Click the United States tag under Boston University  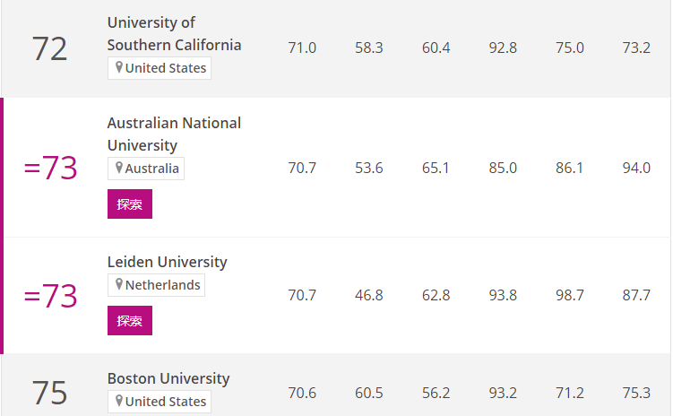coord(160,402)
